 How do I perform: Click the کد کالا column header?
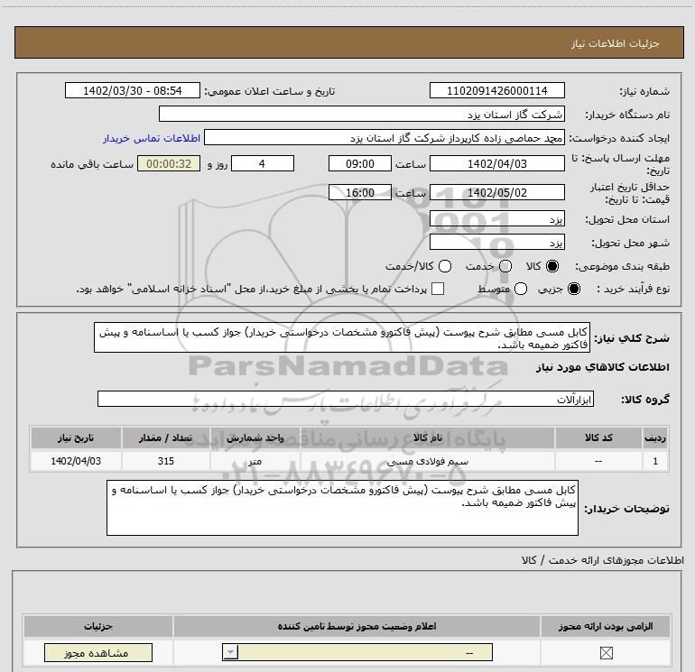click(x=598, y=437)
